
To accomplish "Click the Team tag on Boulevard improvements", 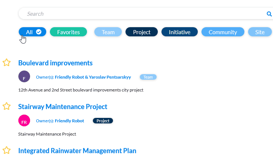I will point(148,77).
